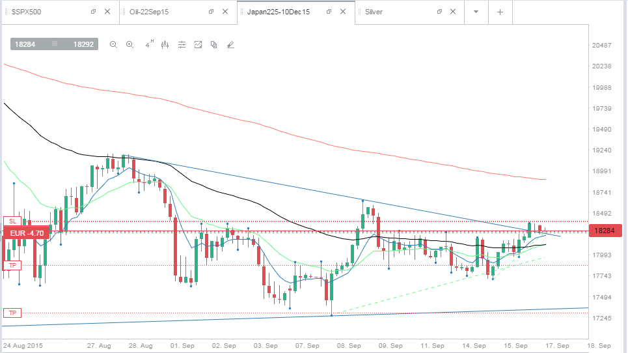The image size is (628, 353).
Task: Detach the Silver tab into window
Action: coord(439,12)
